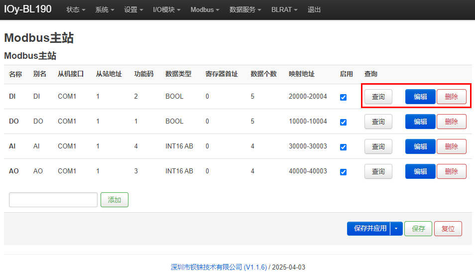475x275 pixels.
Task: Open the 数据服务 menu
Action: (x=245, y=9)
